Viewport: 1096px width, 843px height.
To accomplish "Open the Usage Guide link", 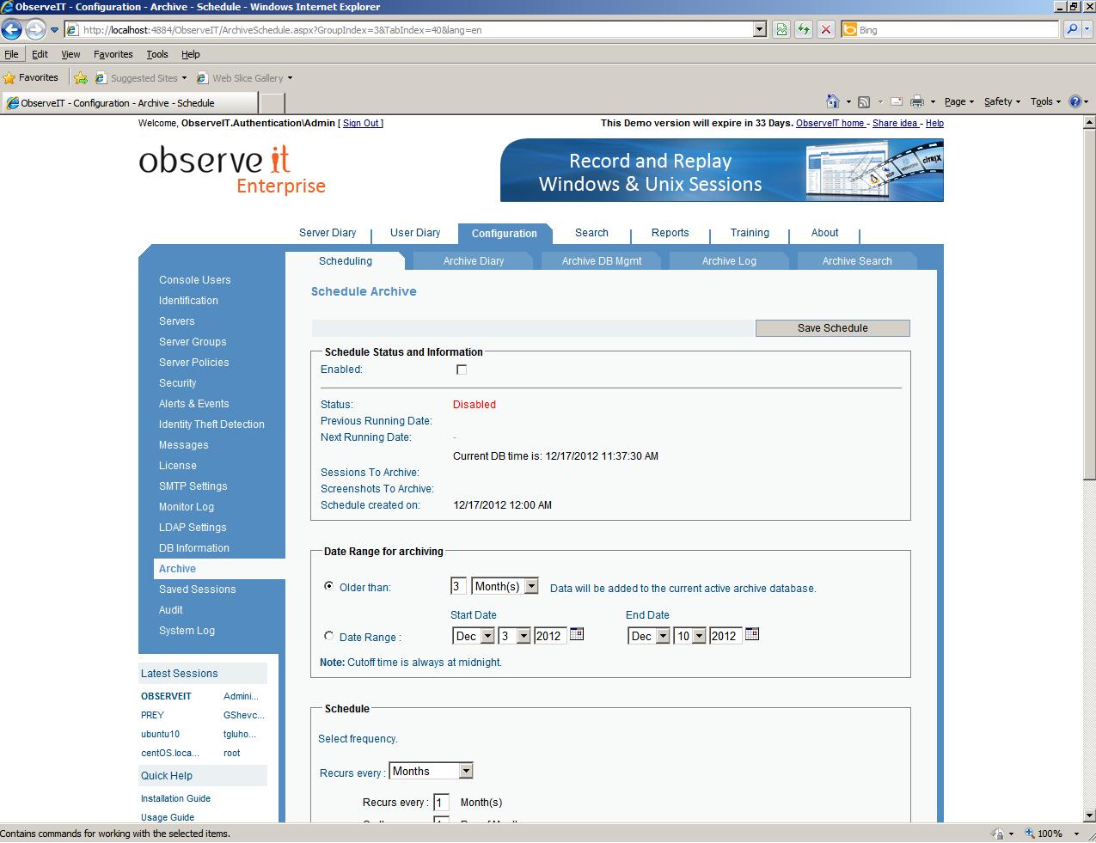I will [168, 817].
